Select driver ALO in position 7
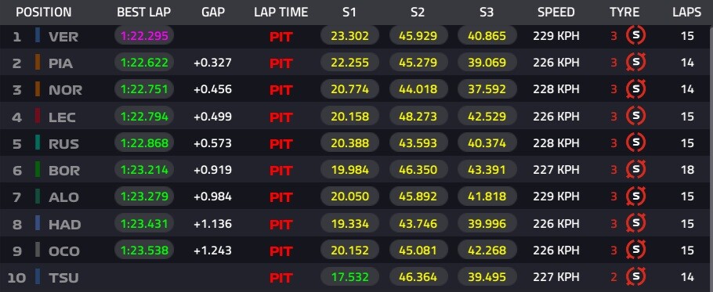The image size is (713, 292). [x=63, y=197]
